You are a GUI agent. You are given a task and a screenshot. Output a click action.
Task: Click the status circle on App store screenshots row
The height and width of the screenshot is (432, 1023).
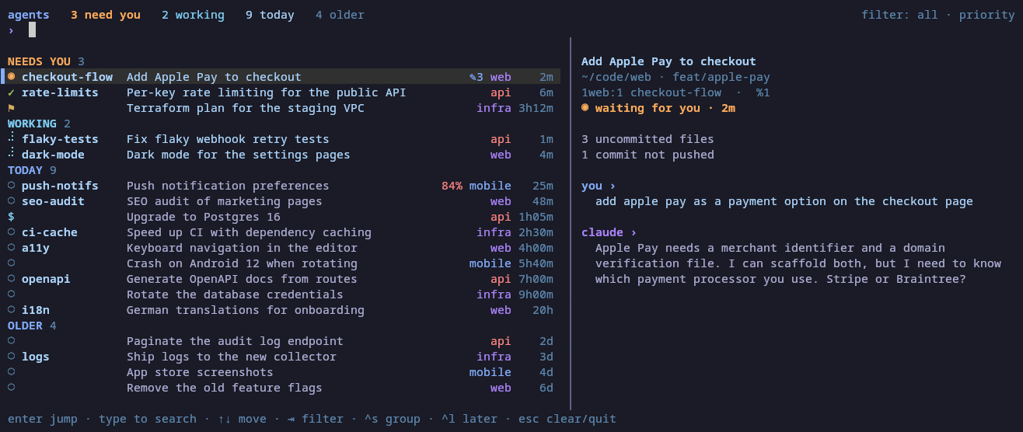[11, 372]
